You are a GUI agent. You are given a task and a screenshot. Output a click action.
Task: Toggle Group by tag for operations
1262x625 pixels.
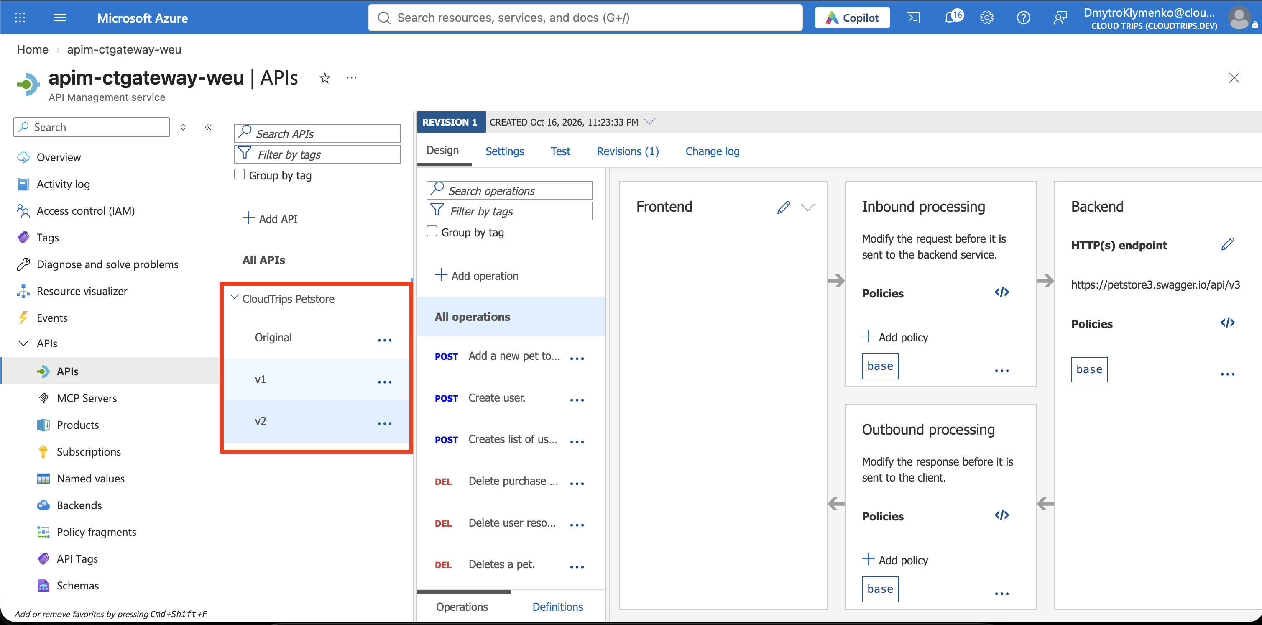pos(432,231)
